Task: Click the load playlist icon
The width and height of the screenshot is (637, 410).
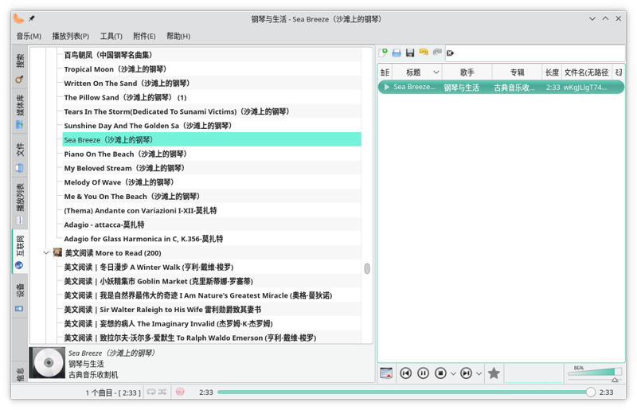Action: click(x=397, y=53)
